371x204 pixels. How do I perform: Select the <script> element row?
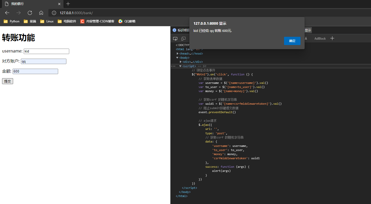tap(271, 66)
